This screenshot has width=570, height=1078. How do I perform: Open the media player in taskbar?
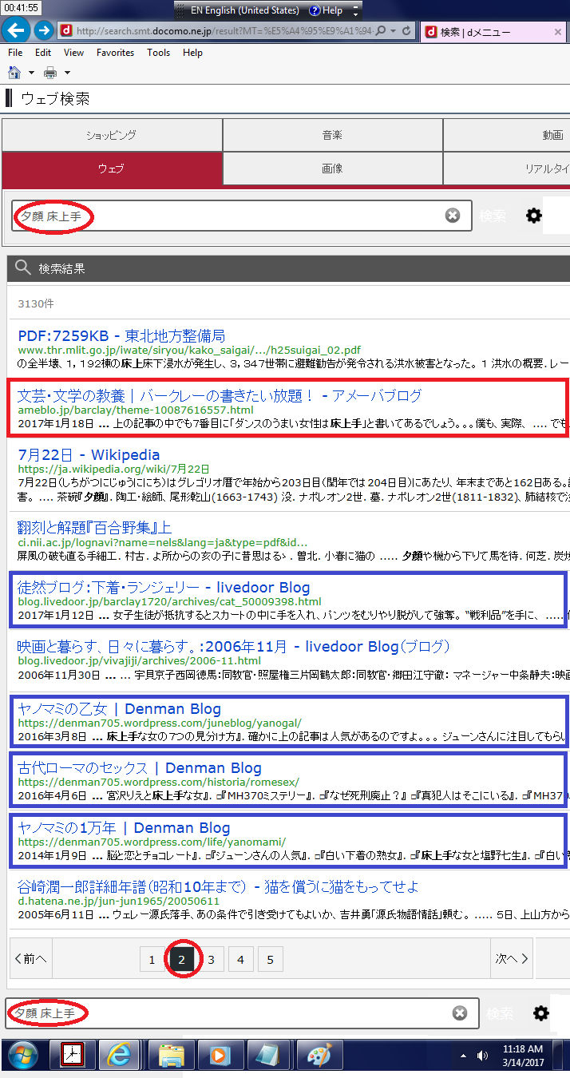coord(219,1056)
